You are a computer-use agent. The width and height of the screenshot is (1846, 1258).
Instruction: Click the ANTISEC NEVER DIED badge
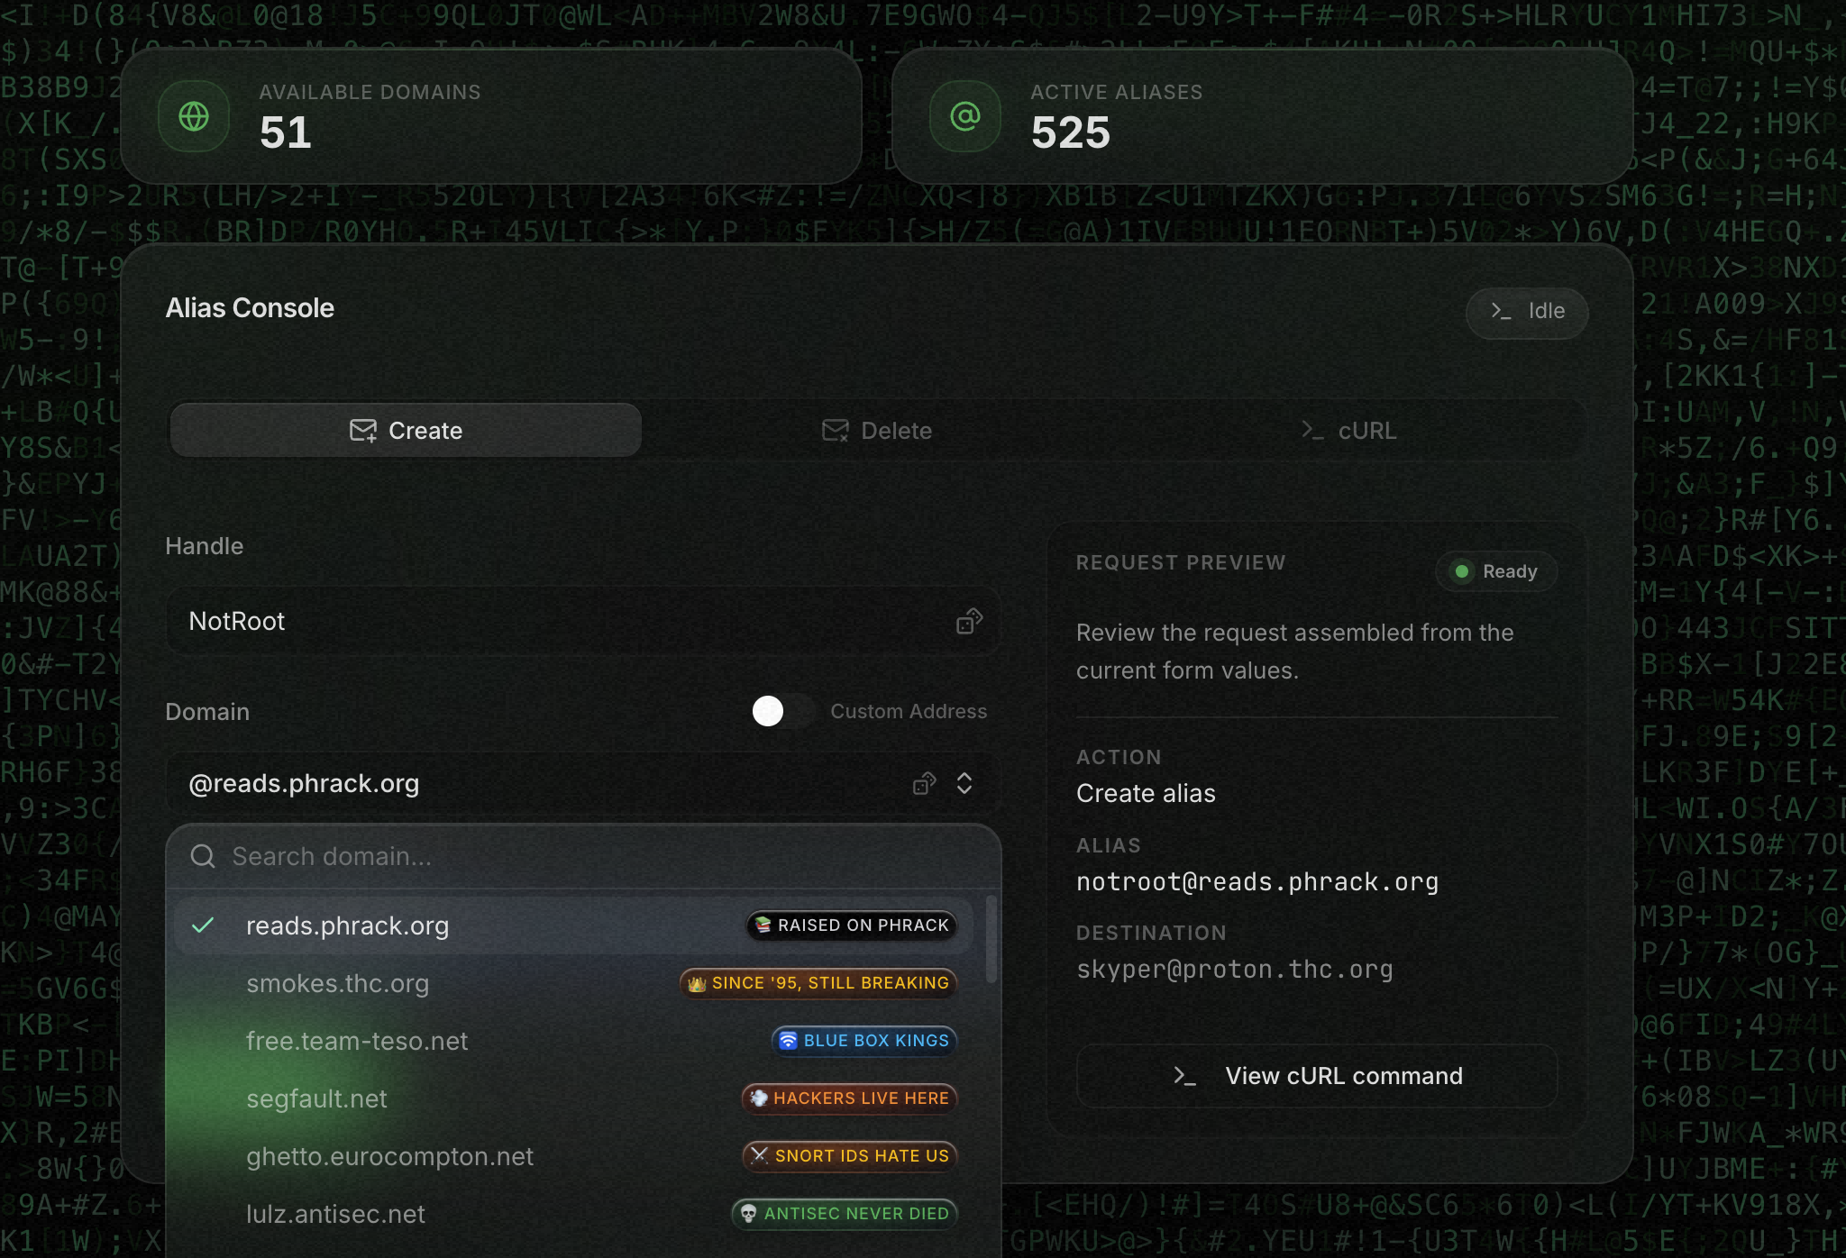[x=845, y=1214]
